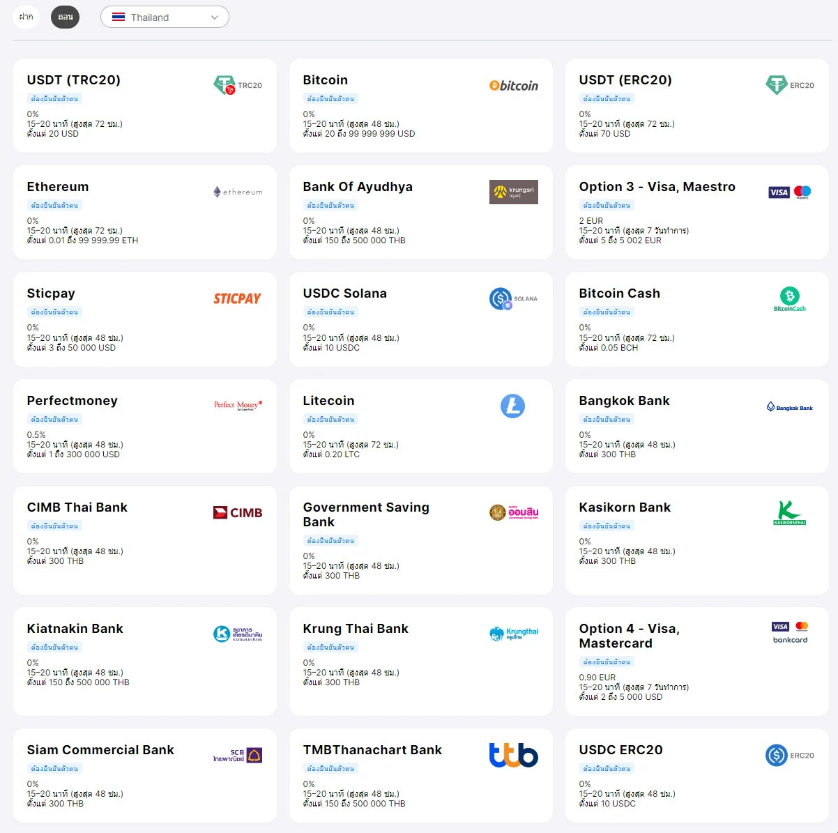Screen dimensions: 838x833
Task: Select the Ethereum method title
Action: coord(58,187)
